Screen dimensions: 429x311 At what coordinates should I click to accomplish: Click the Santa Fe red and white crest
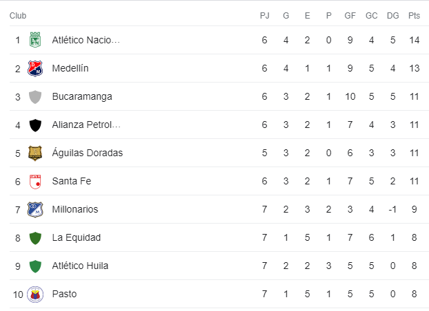pyautogui.click(x=35, y=182)
